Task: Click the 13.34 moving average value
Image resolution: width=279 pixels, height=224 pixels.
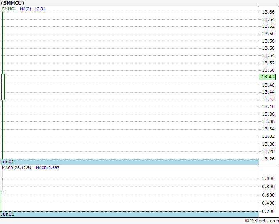Action: [x=40, y=9]
